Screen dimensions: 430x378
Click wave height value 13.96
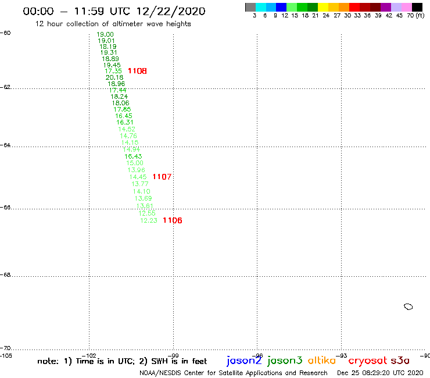click(x=137, y=170)
